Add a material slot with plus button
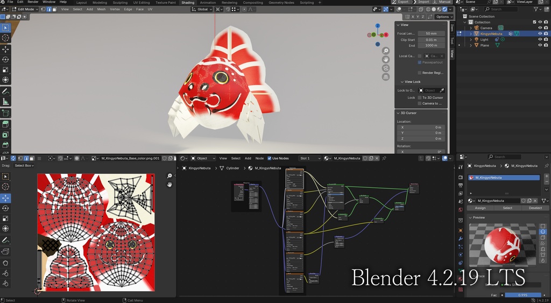This screenshot has width=551, height=303. tap(547, 176)
